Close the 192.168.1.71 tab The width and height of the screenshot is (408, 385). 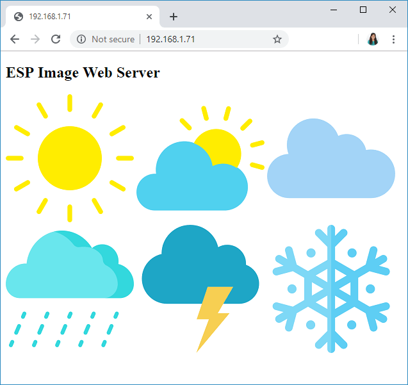pyautogui.click(x=150, y=17)
